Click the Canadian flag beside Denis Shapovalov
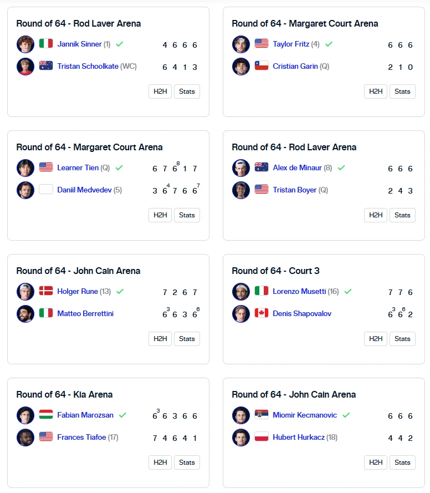This screenshot has height=493, width=430. [262, 313]
